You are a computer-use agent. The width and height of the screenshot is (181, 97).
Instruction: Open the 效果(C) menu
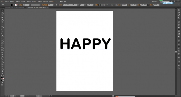pos(34,2)
